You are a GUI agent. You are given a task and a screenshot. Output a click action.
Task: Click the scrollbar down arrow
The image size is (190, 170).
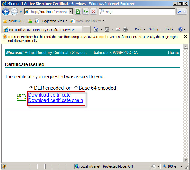click(x=185, y=160)
